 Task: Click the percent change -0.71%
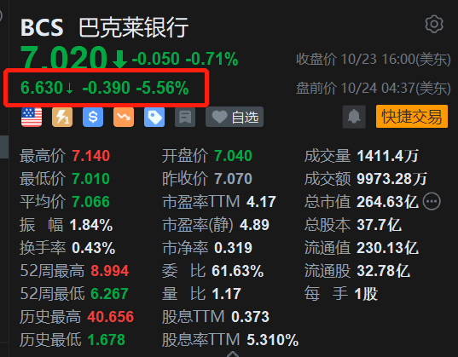(212, 59)
